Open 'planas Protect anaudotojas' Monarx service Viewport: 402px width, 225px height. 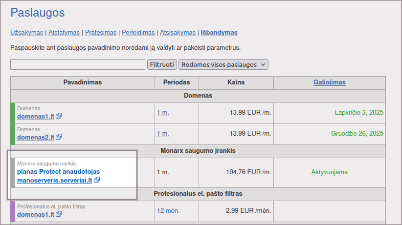(x=58, y=172)
